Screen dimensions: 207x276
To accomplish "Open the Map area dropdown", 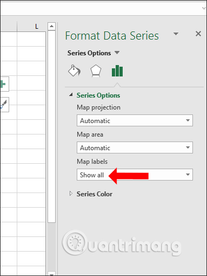I will 135,147.
